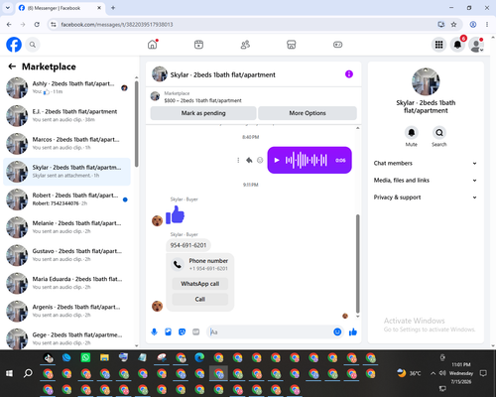
Task: Open the Reels video icon
Action: (x=198, y=45)
